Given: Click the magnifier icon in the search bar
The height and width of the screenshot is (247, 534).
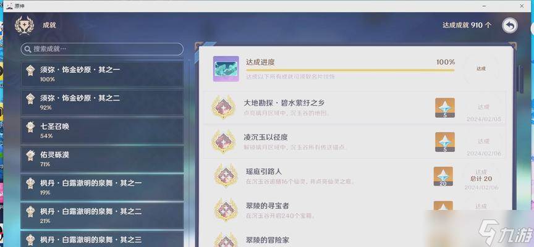Looking at the screenshot, I should (x=28, y=49).
